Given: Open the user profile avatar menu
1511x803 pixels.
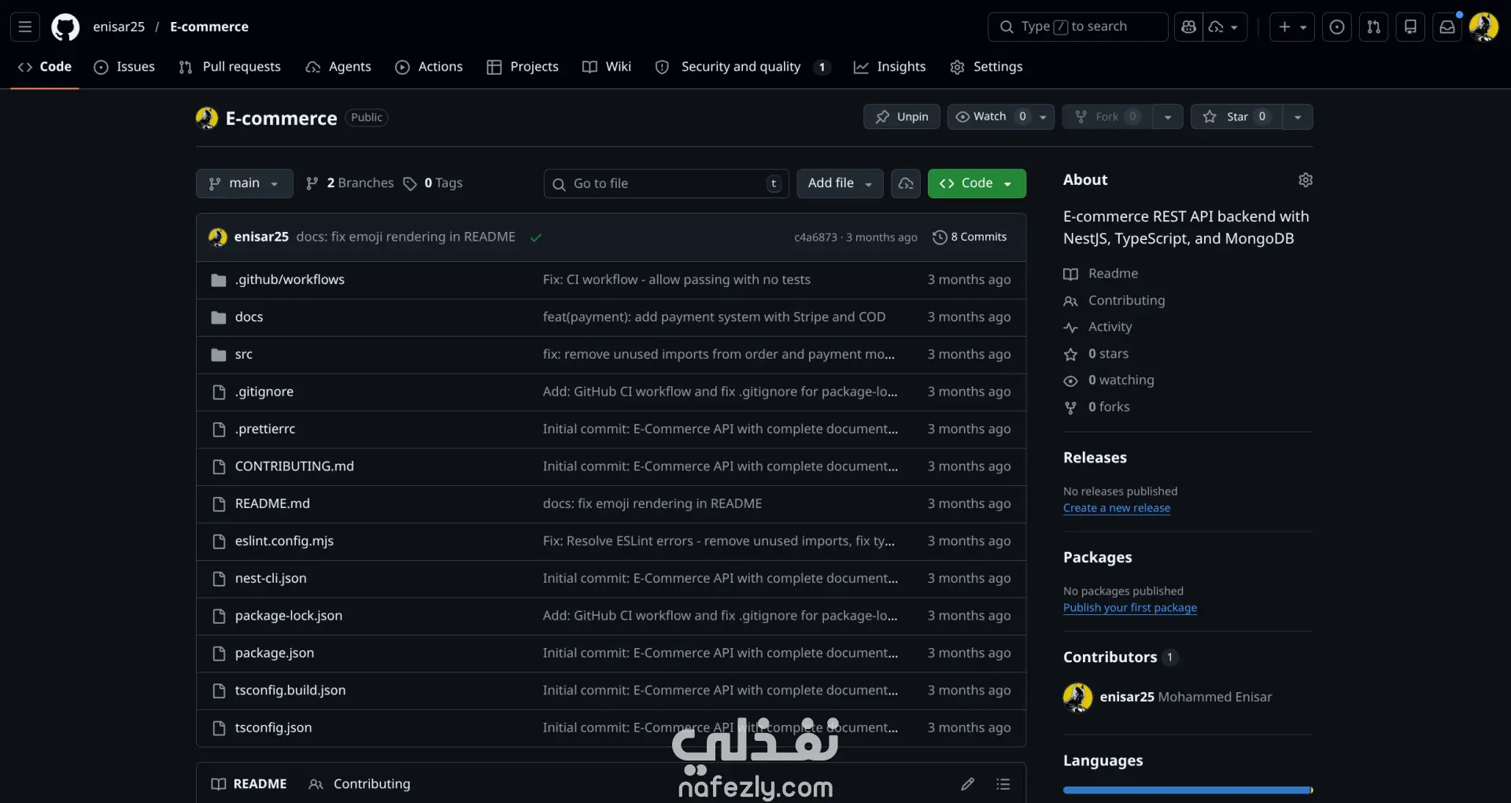Looking at the screenshot, I should 1483,27.
